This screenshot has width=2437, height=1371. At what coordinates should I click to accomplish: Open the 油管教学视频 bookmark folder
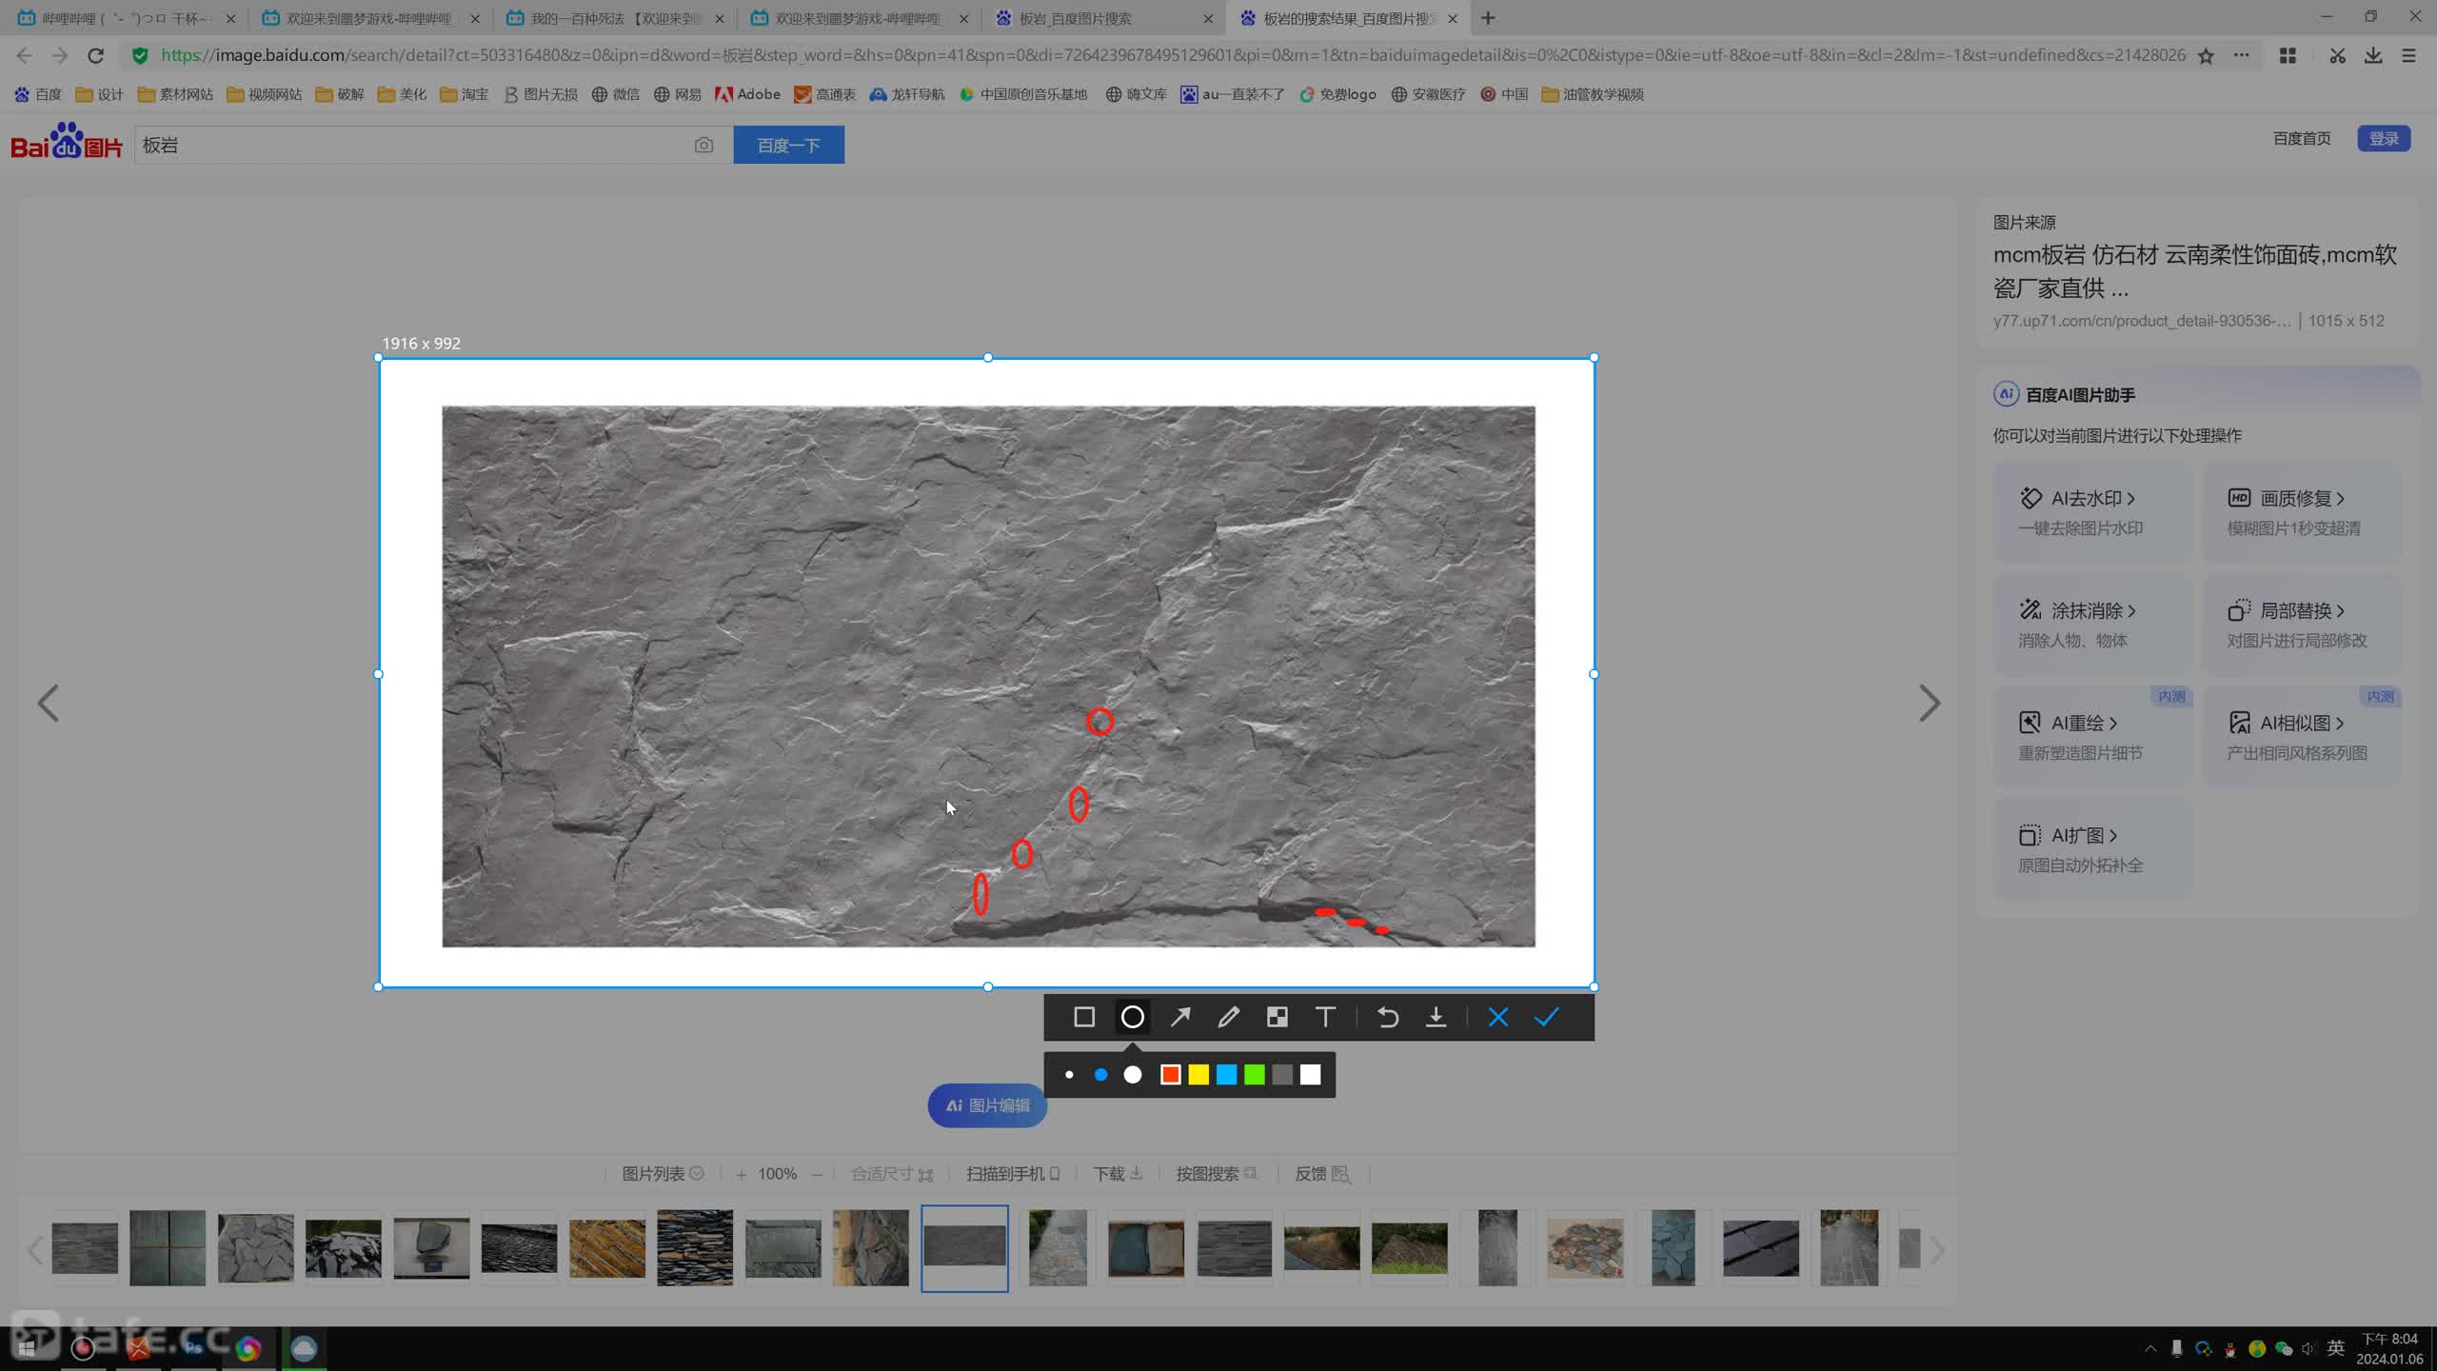click(1593, 94)
